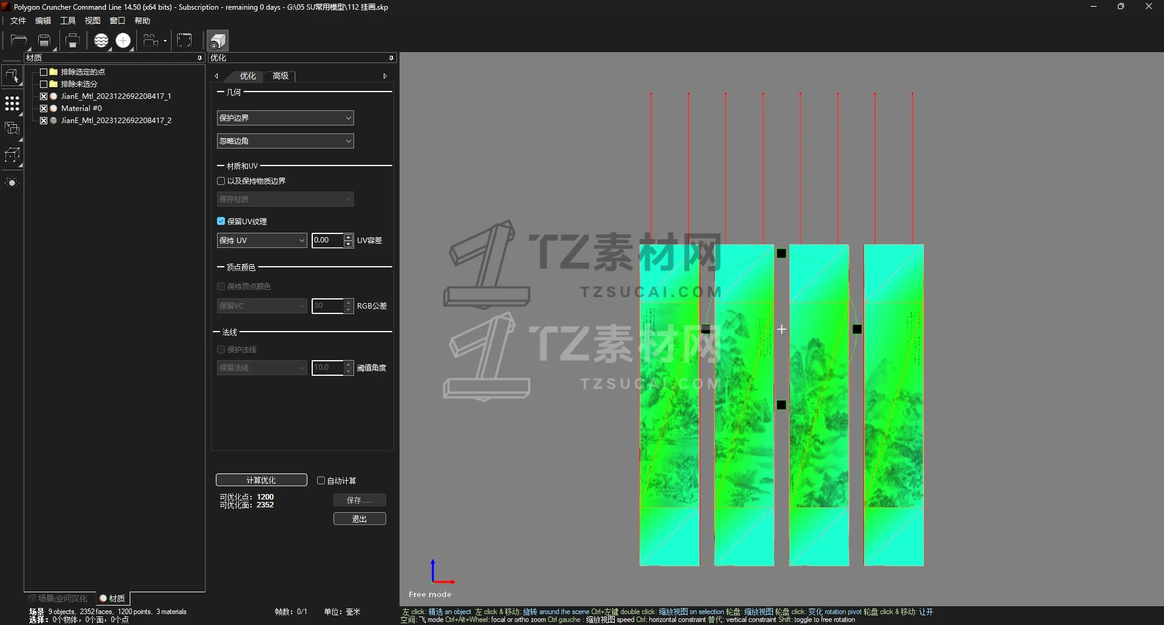Open the 工具 menu
The width and height of the screenshot is (1164, 625).
68,21
